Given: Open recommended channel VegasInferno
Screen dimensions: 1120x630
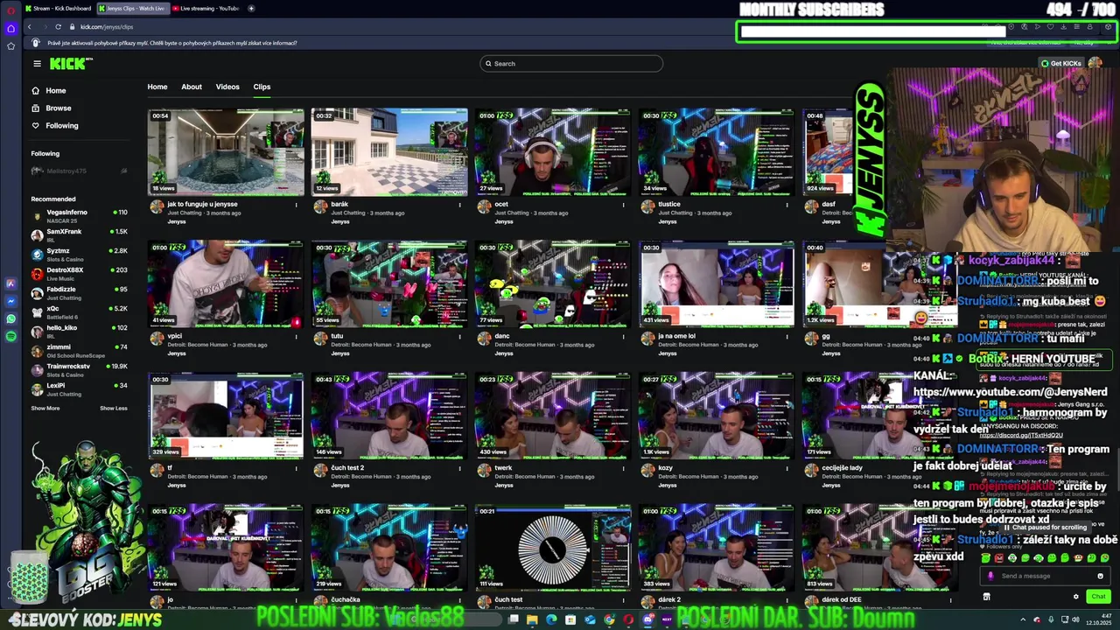Looking at the screenshot, I should (x=79, y=215).
